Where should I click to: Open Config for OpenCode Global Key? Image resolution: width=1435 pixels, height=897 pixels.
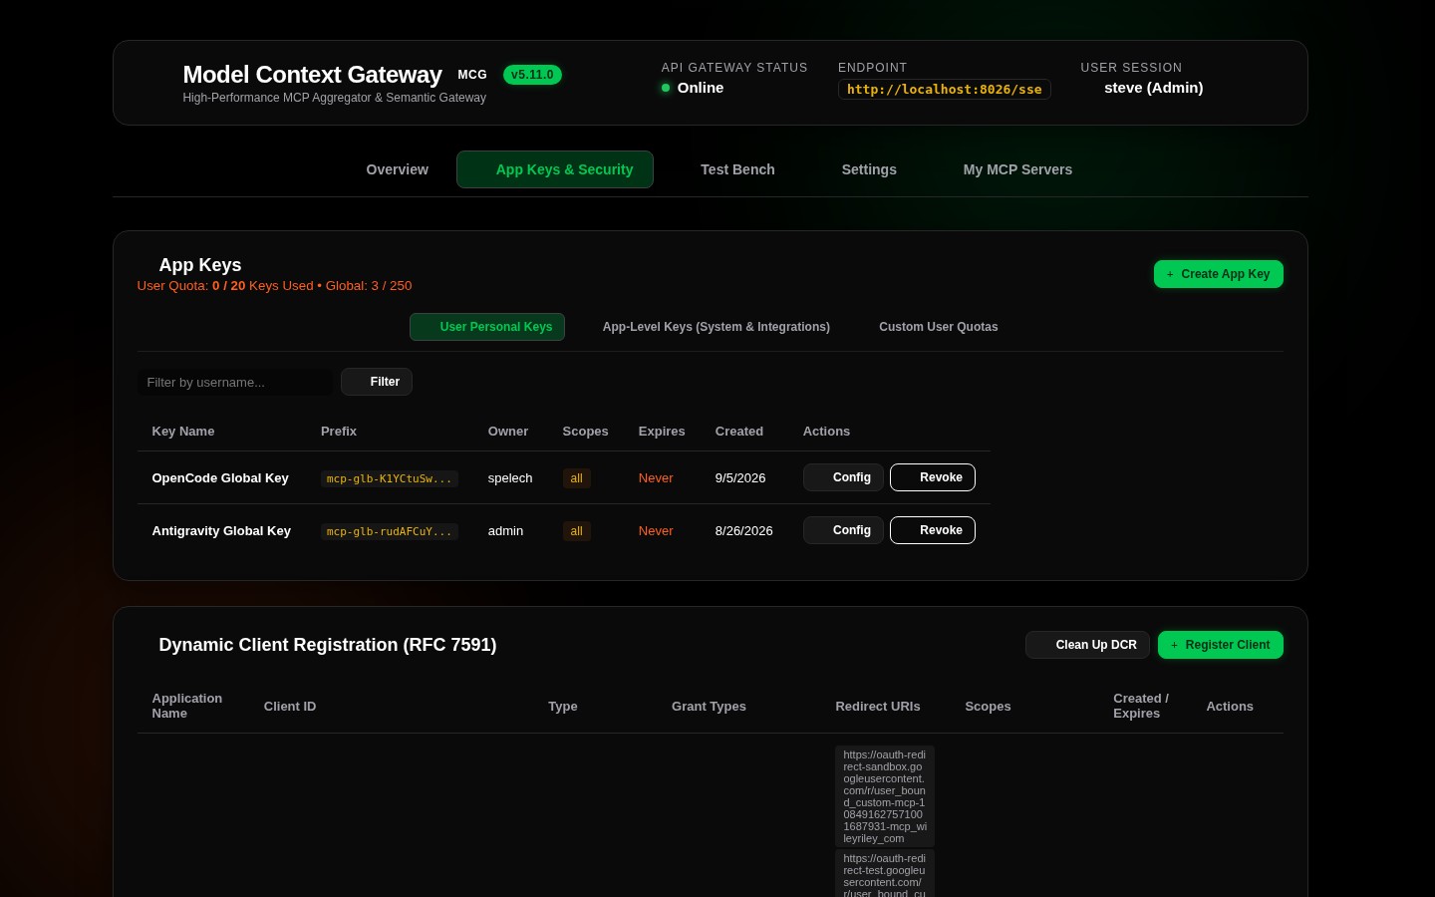point(843,477)
